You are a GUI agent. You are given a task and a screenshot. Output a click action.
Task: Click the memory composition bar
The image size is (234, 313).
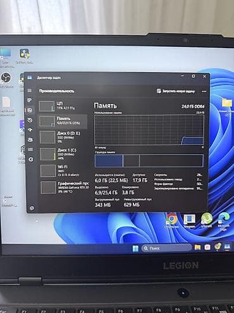tap(149, 161)
